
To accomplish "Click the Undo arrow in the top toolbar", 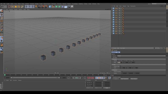I will 2,7.
